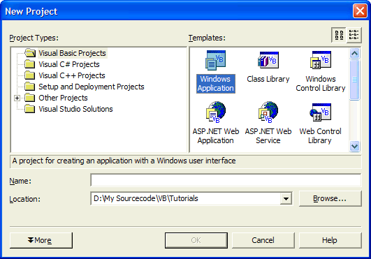Choose the Class Library template icon
Image resolution: width=371 pixels, height=259 pixels.
268,60
